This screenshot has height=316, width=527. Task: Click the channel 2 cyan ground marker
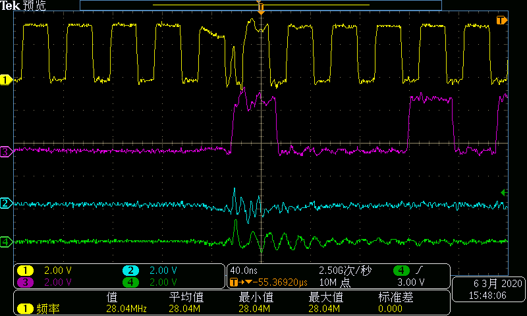6,203
